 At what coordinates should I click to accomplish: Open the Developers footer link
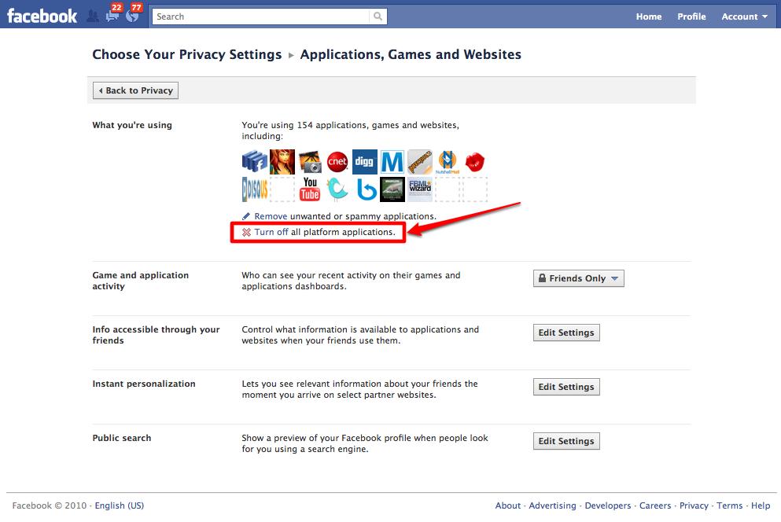[608, 505]
